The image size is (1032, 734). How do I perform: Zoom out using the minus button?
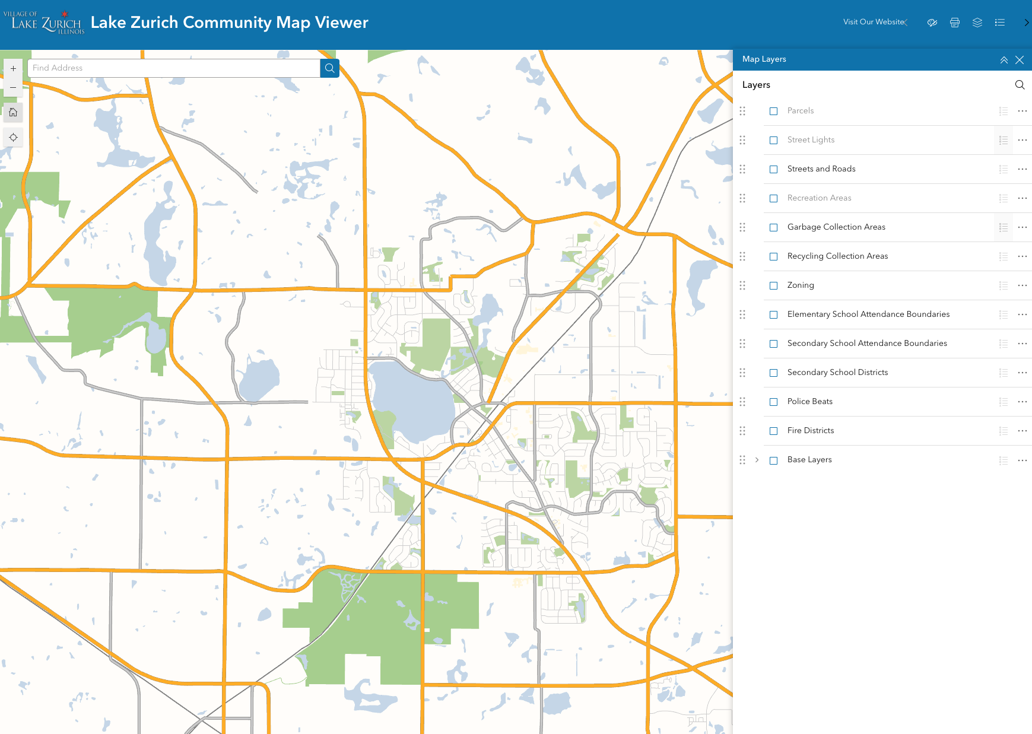[x=13, y=87]
